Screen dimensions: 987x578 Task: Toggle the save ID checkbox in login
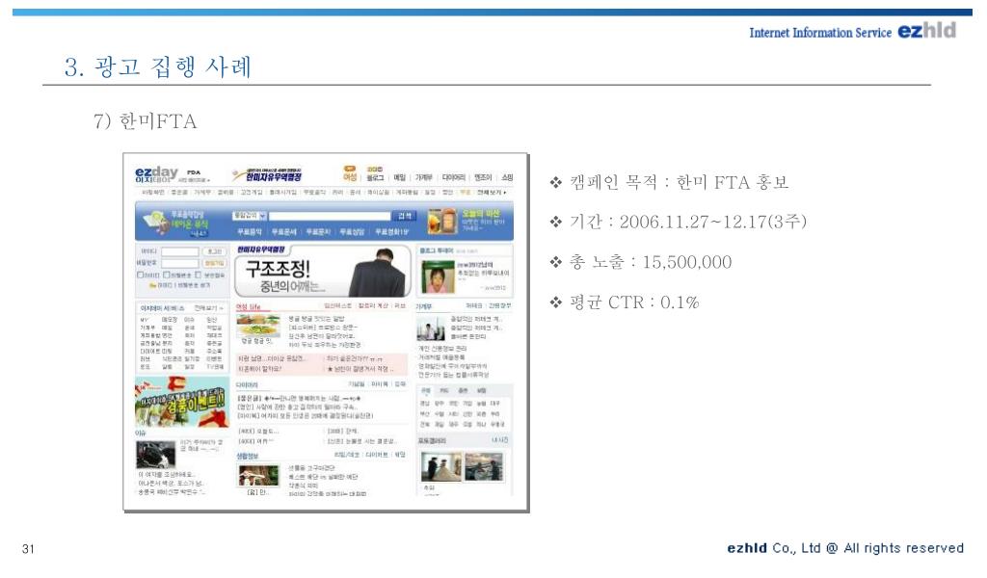[x=141, y=276]
